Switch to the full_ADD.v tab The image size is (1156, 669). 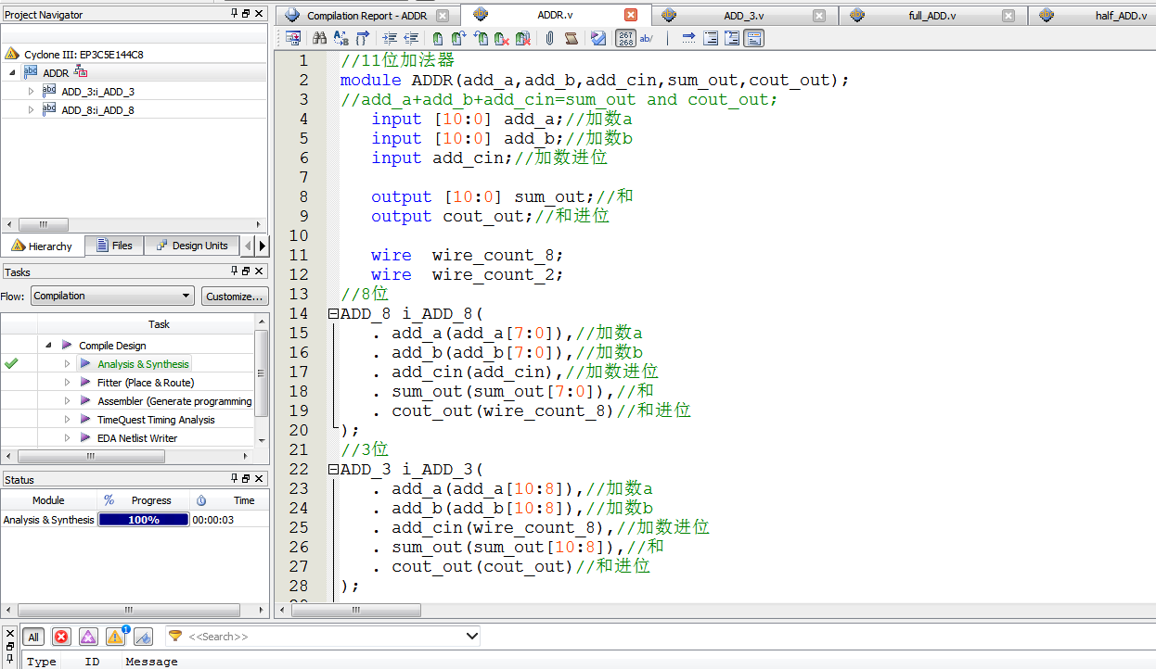[x=932, y=16]
